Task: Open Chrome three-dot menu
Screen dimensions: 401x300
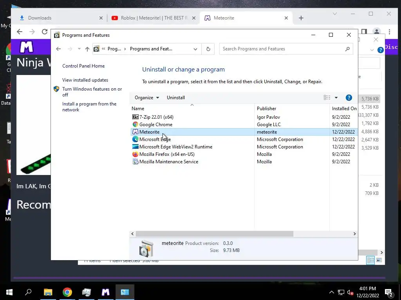Action: [389, 32]
